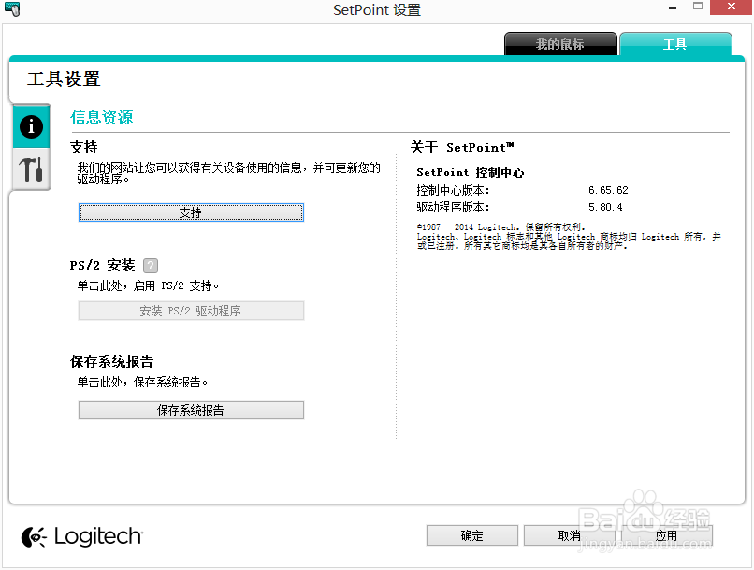This screenshot has width=754, height=570.
Task: Click the 关于 SetPoint heading
Action: click(461, 147)
